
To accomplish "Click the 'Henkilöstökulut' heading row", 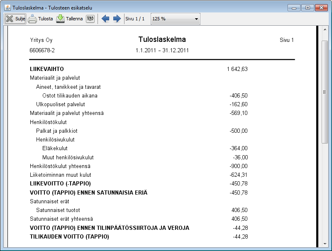I will point(48,122).
